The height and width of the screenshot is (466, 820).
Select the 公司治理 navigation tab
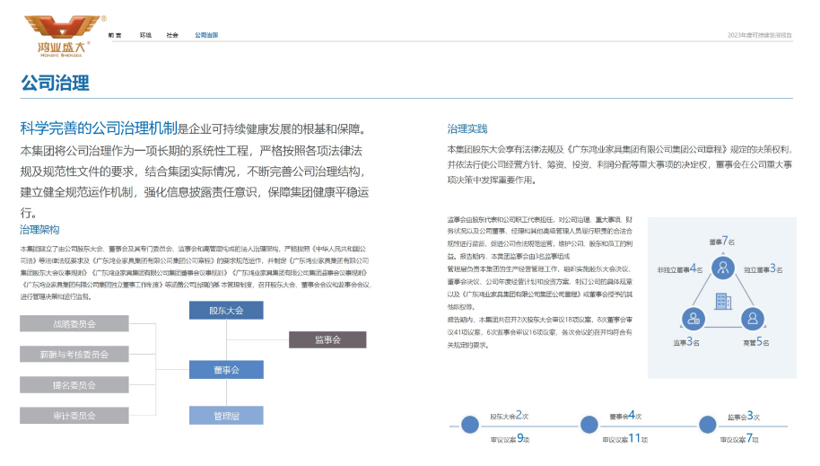206,35
